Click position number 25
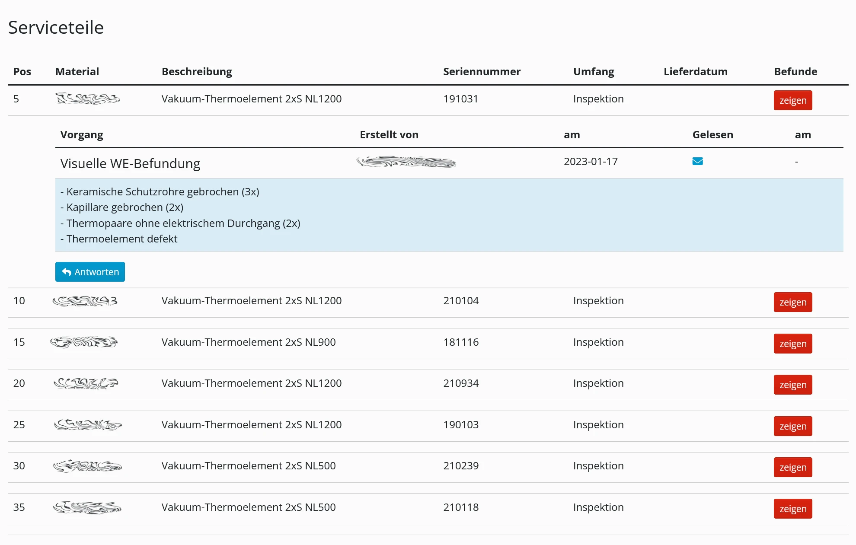This screenshot has height=545, width=856. (x=19, y=424)
